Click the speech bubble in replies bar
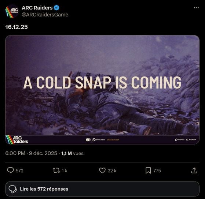This screenshot has width=205, height=199. [x=13, y=189]
